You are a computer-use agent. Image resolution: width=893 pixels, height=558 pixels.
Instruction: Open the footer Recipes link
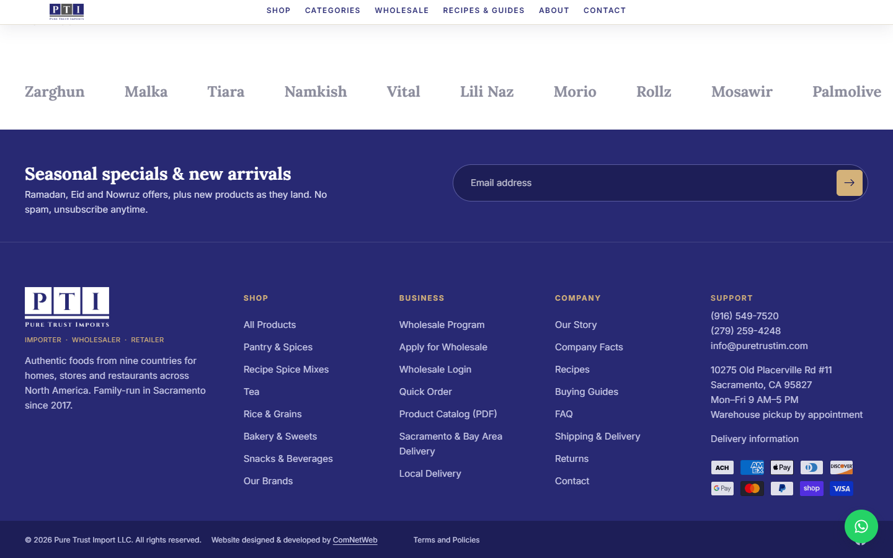click(572, 370)
